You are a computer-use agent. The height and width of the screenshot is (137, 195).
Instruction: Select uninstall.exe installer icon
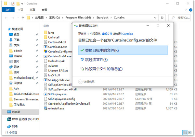tap(45, 108)
